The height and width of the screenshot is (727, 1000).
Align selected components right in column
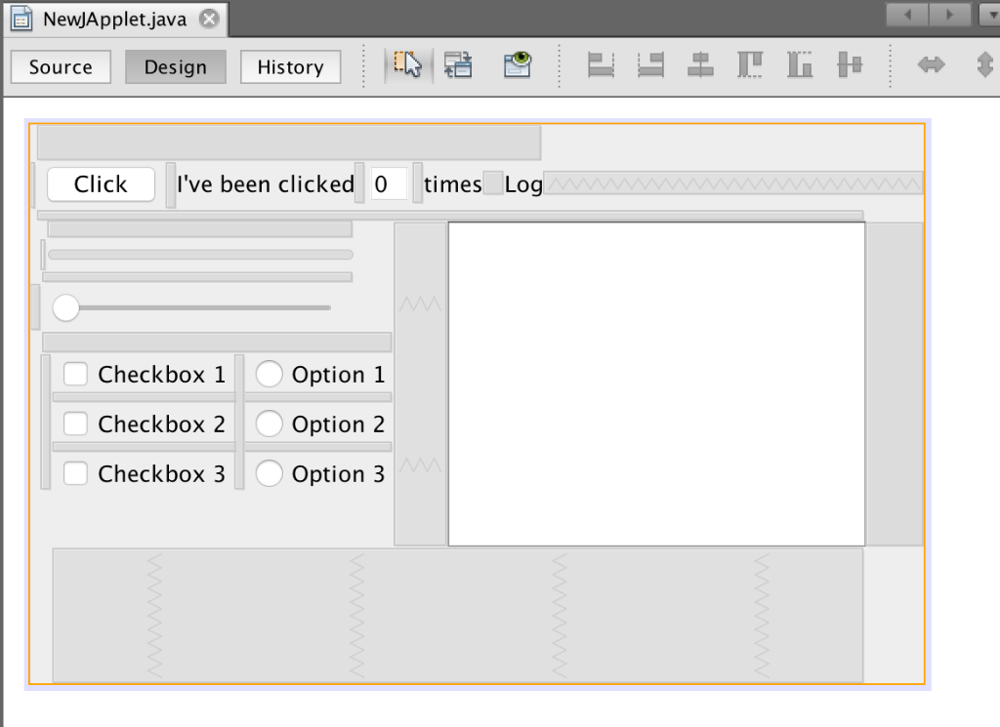coord(649,64)
